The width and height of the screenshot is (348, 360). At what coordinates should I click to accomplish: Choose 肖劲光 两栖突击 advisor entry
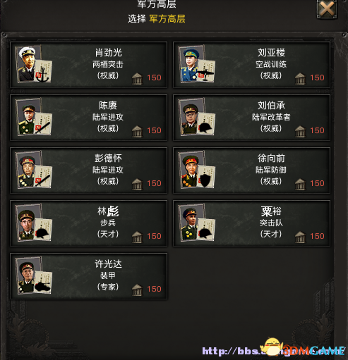coord(89,65)
